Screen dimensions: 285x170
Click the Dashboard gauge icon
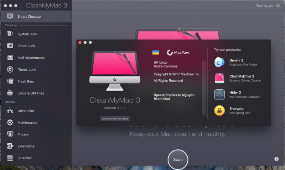278,5
